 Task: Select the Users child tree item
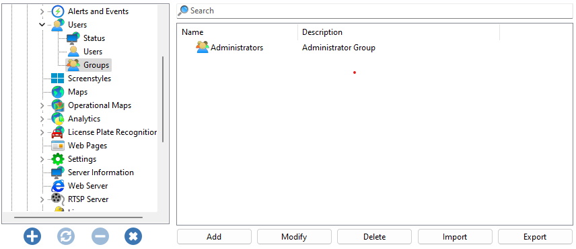(93, 52)
